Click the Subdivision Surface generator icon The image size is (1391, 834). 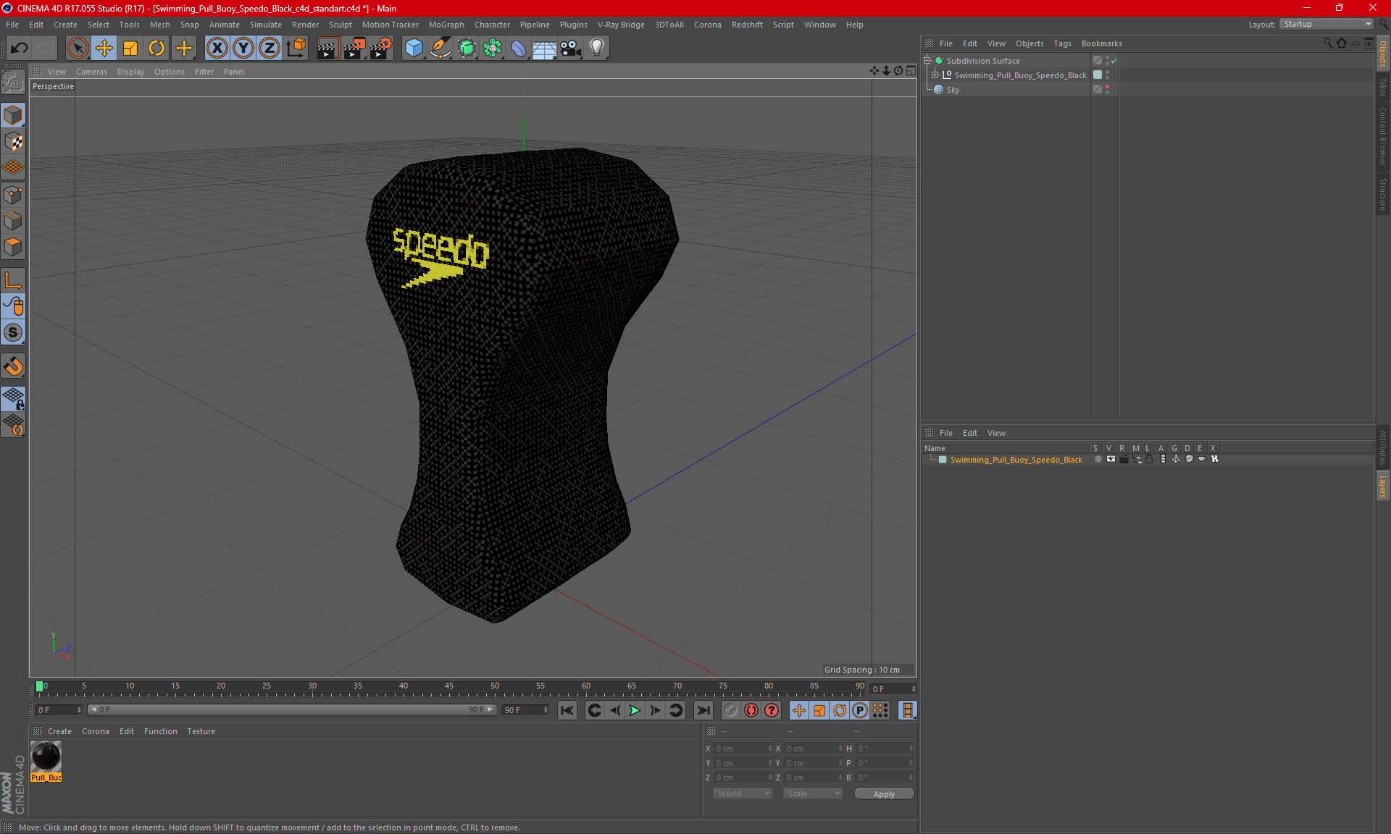pyautogui.click(x=467, y=49)
